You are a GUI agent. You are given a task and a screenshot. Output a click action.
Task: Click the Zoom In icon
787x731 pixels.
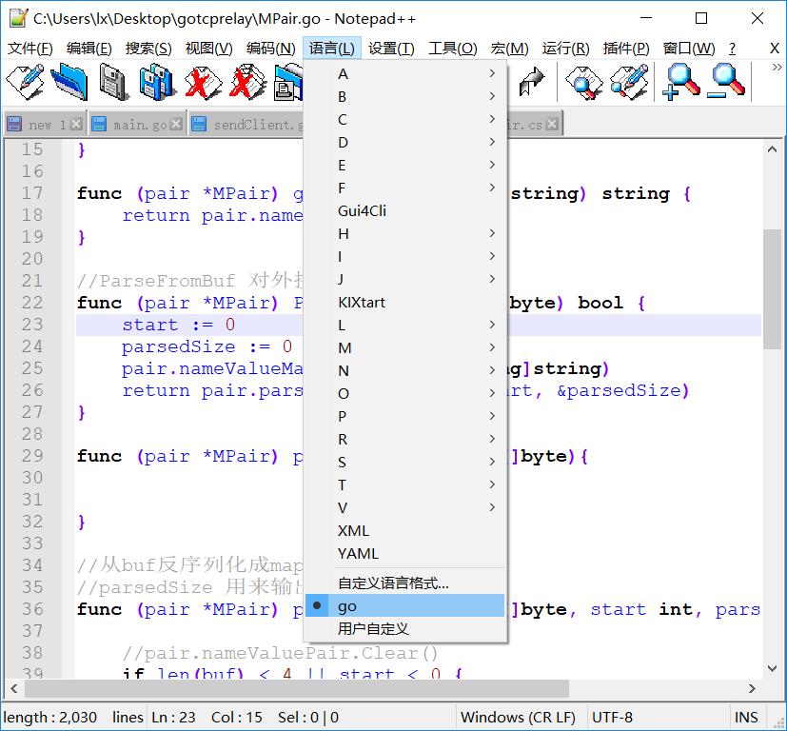coord(680,82)
